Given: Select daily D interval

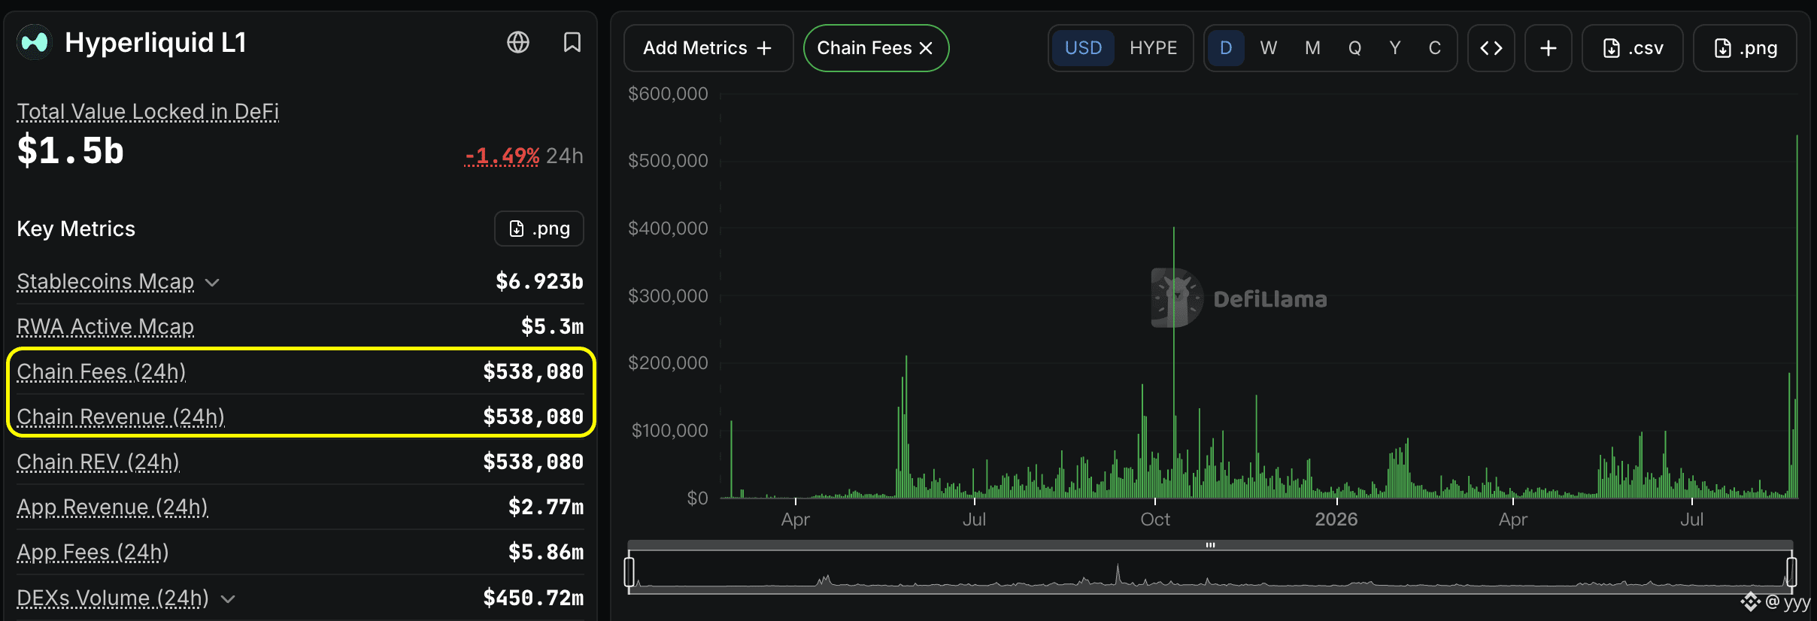Looking at the screenshot, I should pos(1226,48).
